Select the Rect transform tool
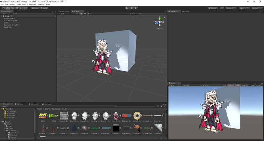 click(x=21, y=8)
